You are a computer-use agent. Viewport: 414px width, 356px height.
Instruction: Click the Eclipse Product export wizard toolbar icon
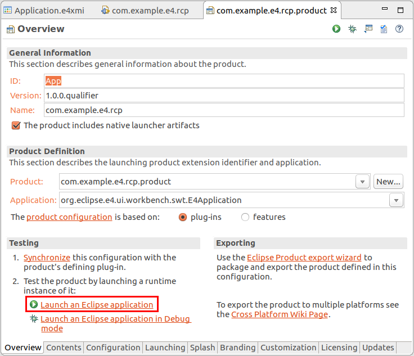368,29
